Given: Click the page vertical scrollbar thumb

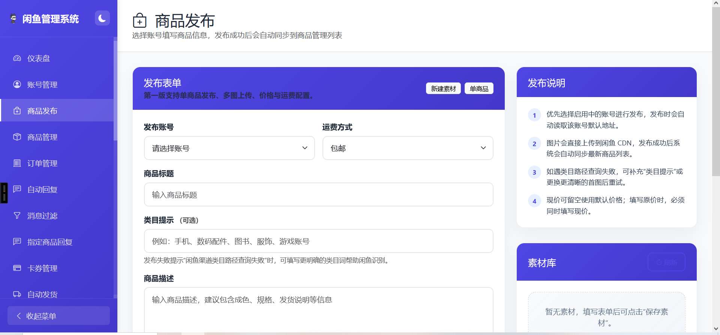Looking at the screenshot, I should (716, 91).
